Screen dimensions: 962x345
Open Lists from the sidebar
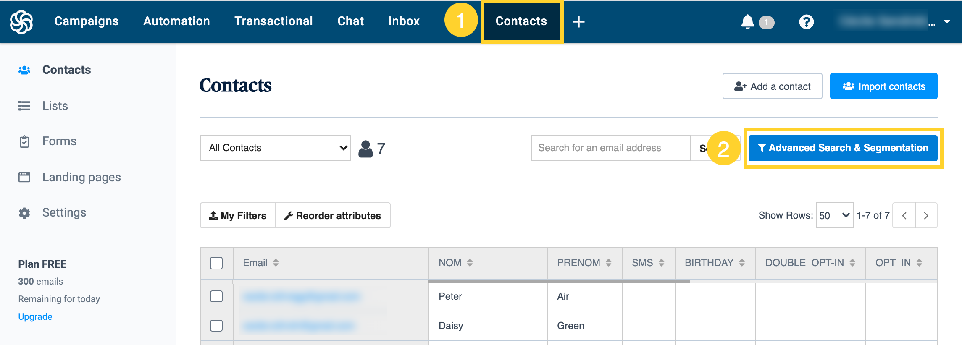[x=55, y=106]
